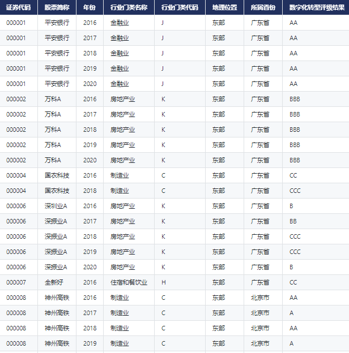Click industry code J in 平安银行 2020 row
The image size is (349, 353).
[163, 84]
